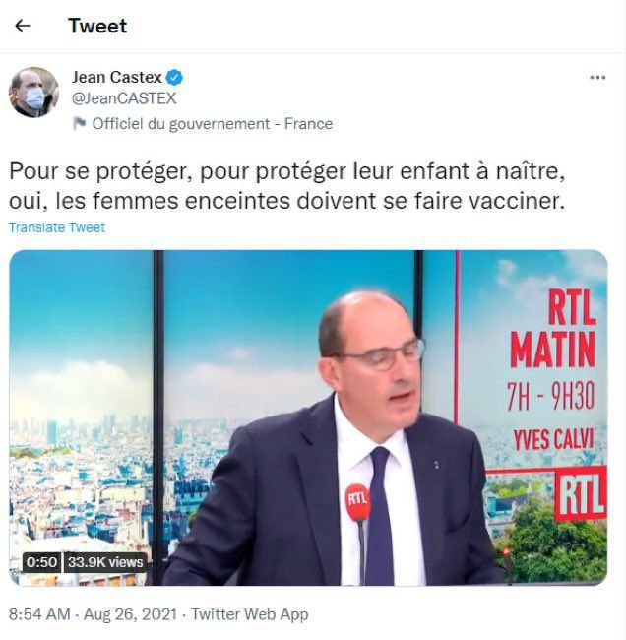Click the government flag icon
Image resolution: width=626 pixels, height=640 pixels.
(x=79, y=123)
